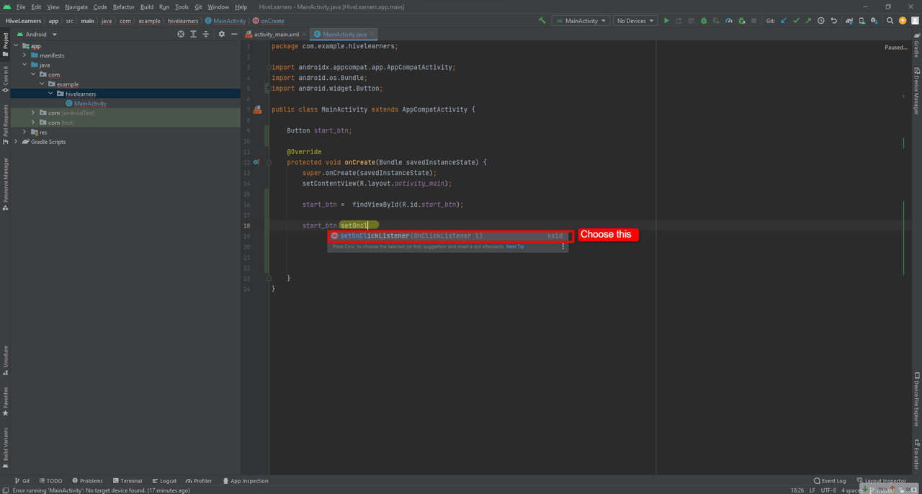This screenshot has height=494, width=922.
Task: Open the Android project view dropdown
Action: click(x=35, y=34)
